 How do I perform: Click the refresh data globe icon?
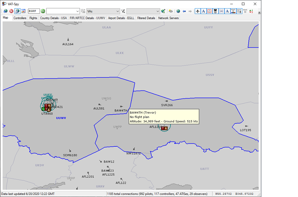click(x=5, y=11)
